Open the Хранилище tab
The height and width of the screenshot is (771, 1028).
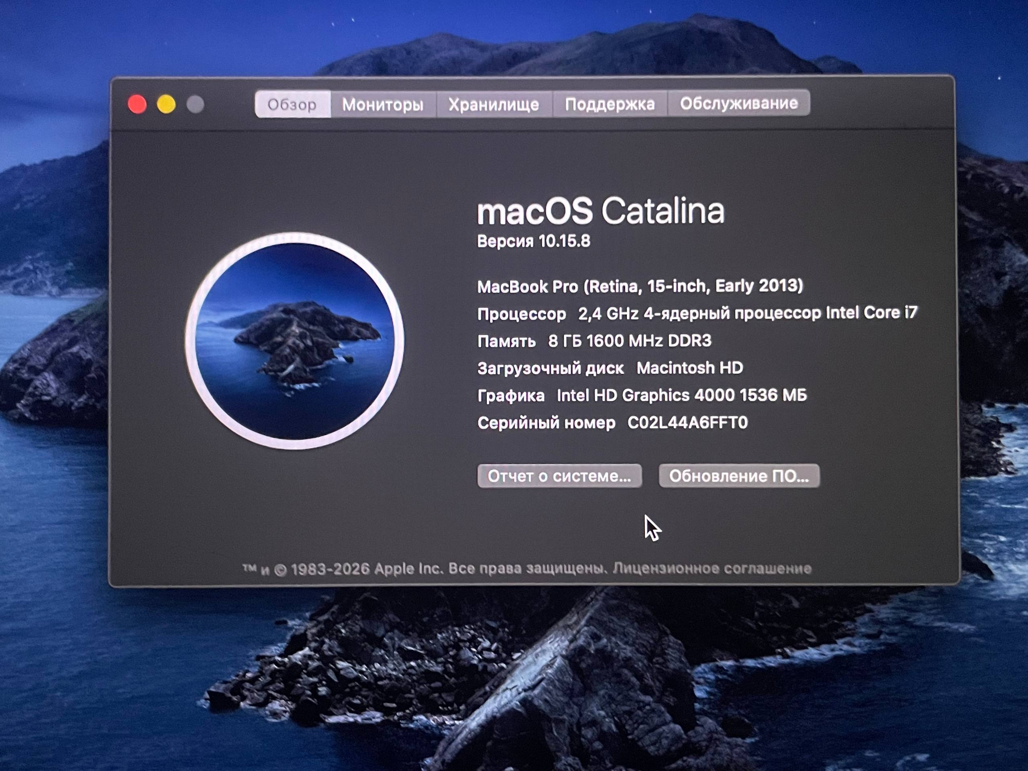pyautogui.click(x=494, y=104)
